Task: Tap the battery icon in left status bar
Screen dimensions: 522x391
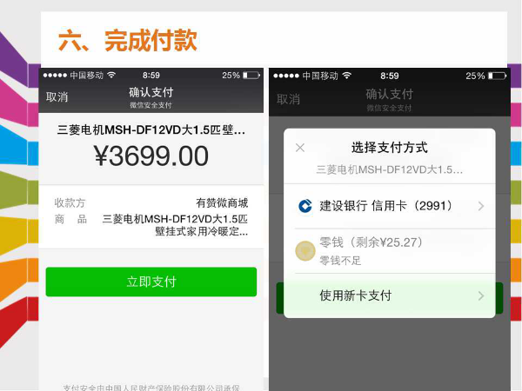Action: point(251,76)
